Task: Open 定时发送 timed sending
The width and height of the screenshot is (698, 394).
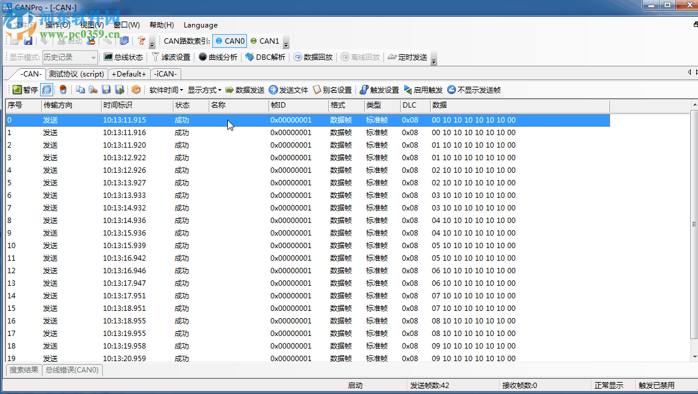Action: click(412, 57)
